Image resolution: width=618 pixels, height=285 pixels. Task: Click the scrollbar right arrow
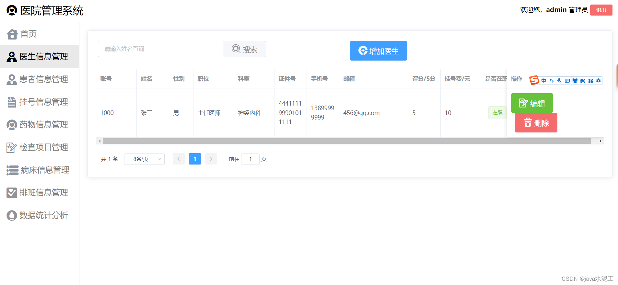coord(601,141)
